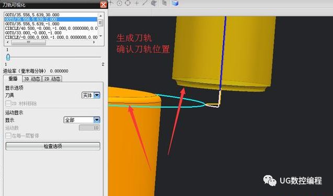Viewport: 333px width, 196px height.
Task: Toggle the 2D 材料移除 checkbox
Action: point(8,103)
